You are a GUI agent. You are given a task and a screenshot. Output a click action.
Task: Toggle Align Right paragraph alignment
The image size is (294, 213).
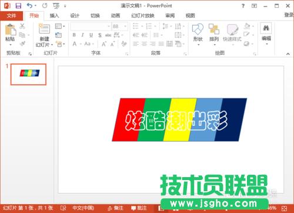153,44
